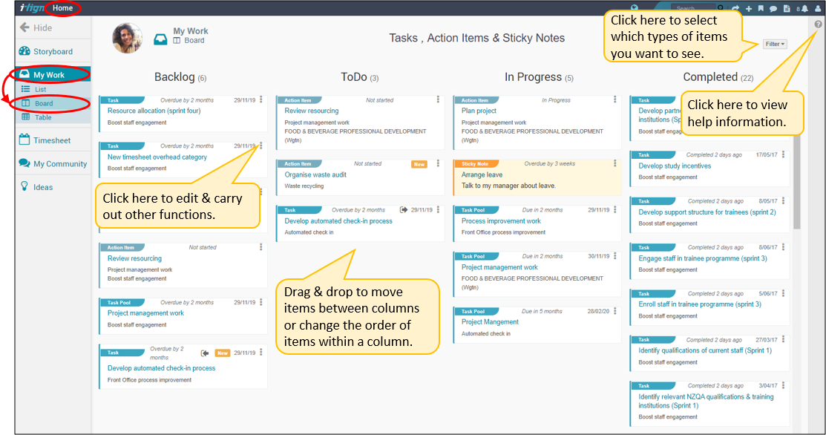
Task: Open Timesheet from the sidebar
Action: click(51, 140)
